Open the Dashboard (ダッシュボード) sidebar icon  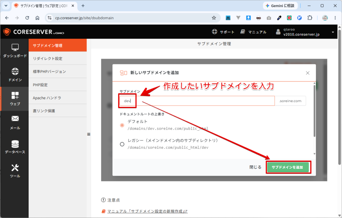tap(15, 51)
